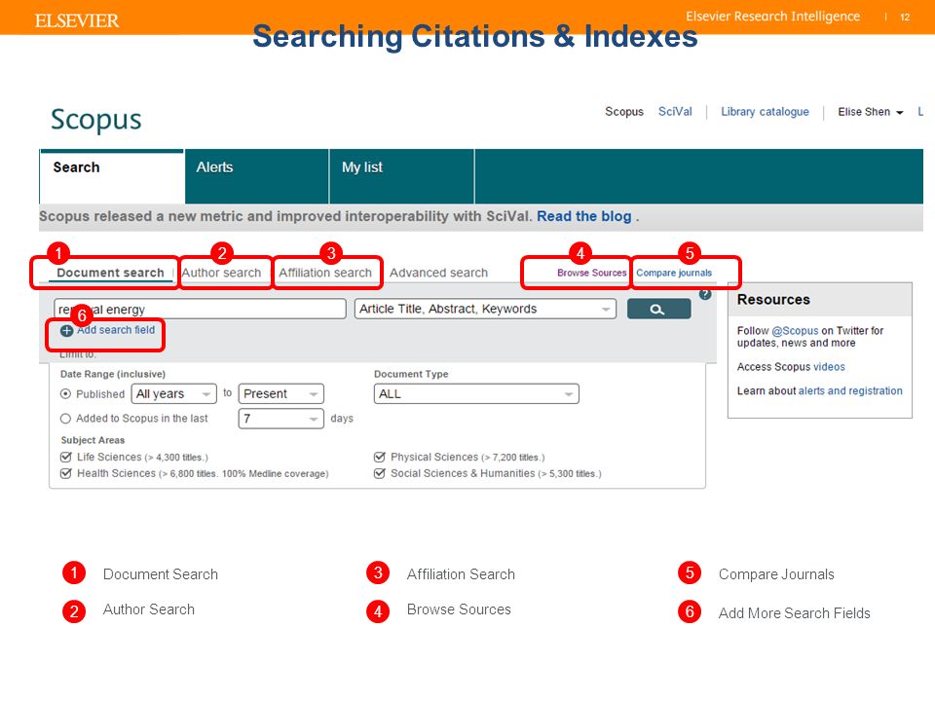Uncheck the Life Sciences checkbox
This screenshot has width=935, height=701.
point(66,458)
